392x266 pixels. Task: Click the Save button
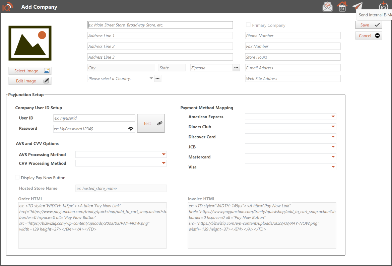point(369,25)
